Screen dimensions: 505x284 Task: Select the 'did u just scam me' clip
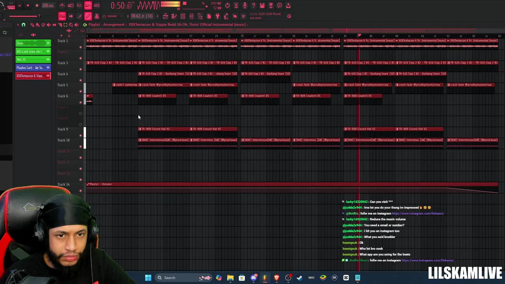tap(33, 51)
